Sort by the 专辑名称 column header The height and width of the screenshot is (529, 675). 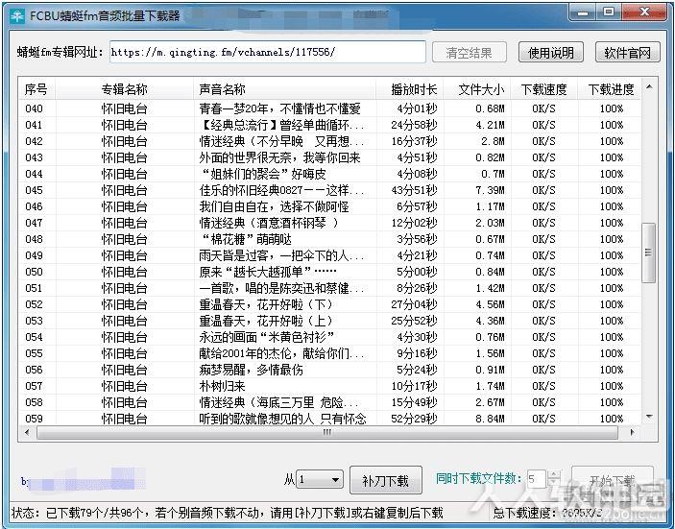[x=124, y=89]
